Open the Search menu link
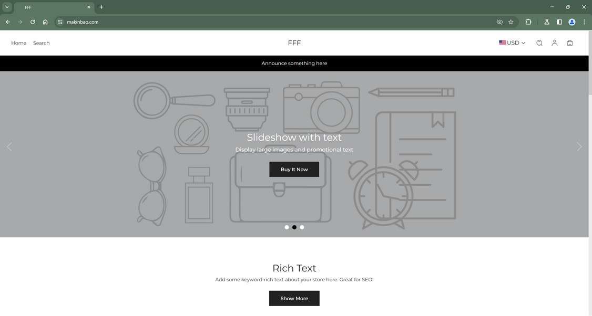The height and width of the screenshot is (316, 592). coord(41,43)
